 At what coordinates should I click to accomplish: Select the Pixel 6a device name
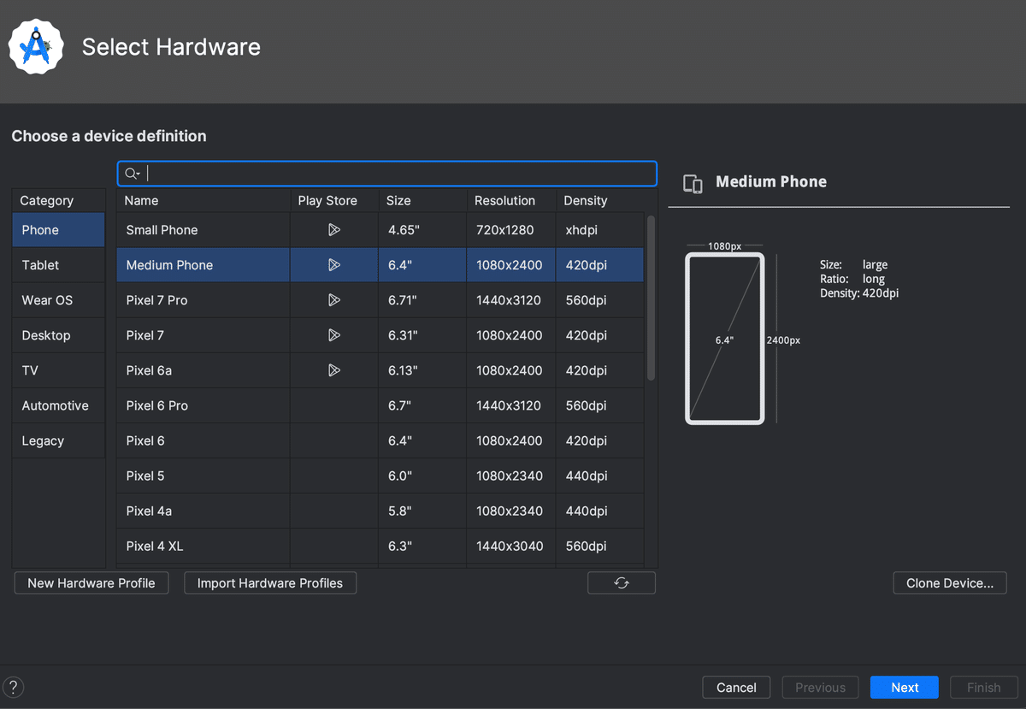tap(149, 370)
